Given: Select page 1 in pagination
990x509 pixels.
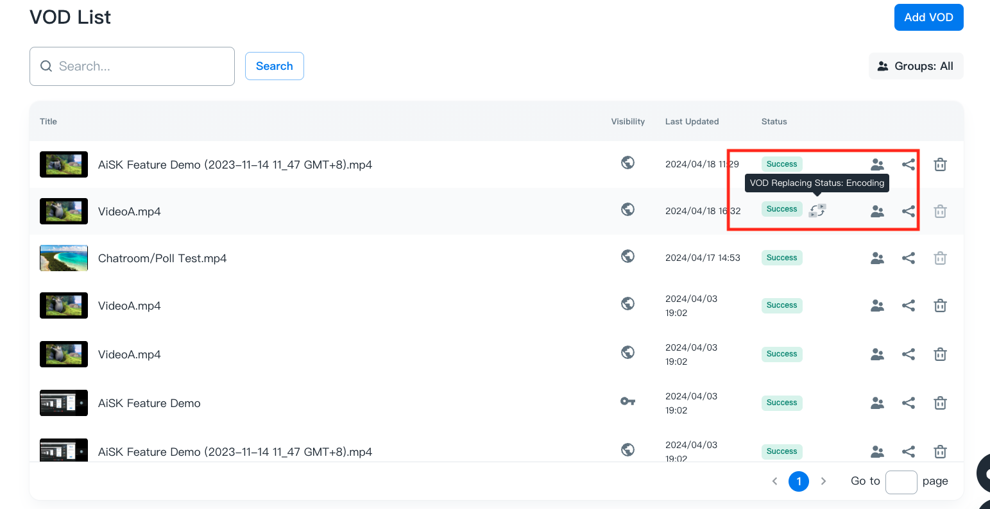Looking at the screenshot, I should click(x=798, y=481).
